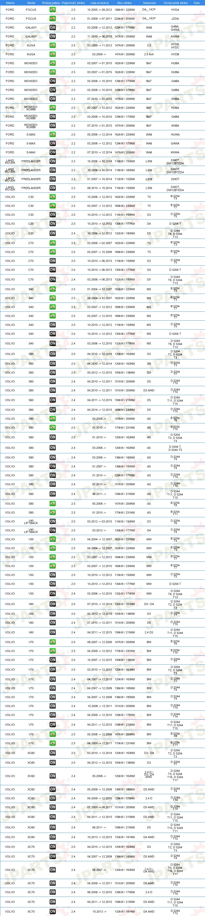Screen dimensions: 205x916
Task: Click ON icon in Volvo XC70 08.2007 row
Action: click(53, 870)
